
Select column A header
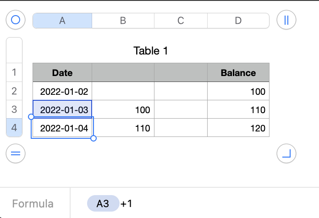tap(62, 20)
